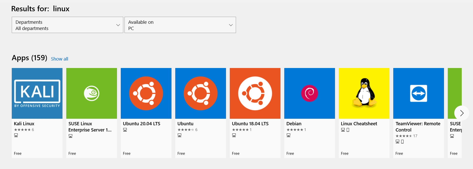Click the Free price on the Kali Linux card
The width and height of the screenshot is (473, 169).
point(18,153)
